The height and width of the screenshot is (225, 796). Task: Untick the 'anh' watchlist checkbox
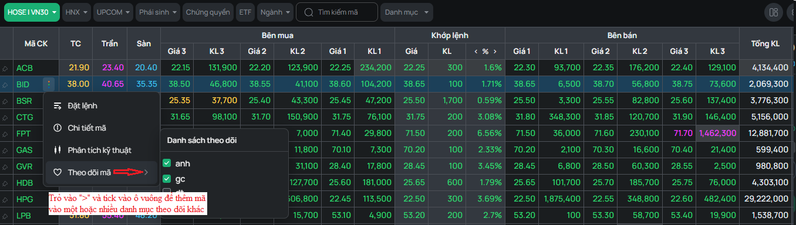point(167,163)
